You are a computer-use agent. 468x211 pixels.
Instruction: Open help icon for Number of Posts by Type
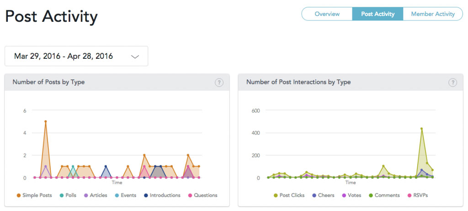[219, 82]
